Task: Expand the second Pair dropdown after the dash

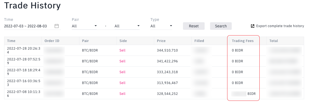Action: [x=127, y=26]
